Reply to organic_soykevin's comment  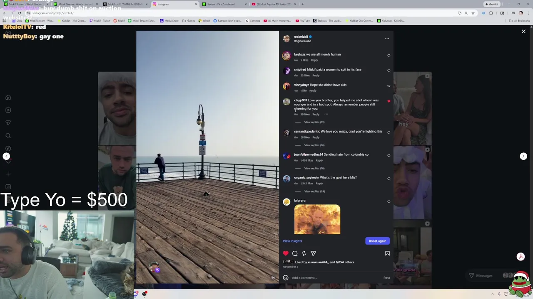point(319,184)
